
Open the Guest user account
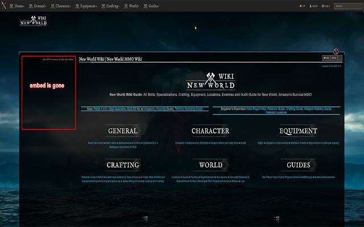(x=313, y=6)
